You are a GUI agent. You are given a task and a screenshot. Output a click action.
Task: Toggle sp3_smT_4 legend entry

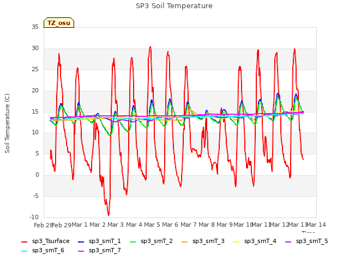(255, 241)
